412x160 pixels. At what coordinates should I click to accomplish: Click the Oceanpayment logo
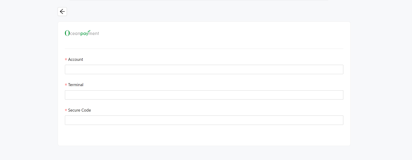tap(82, 33)
